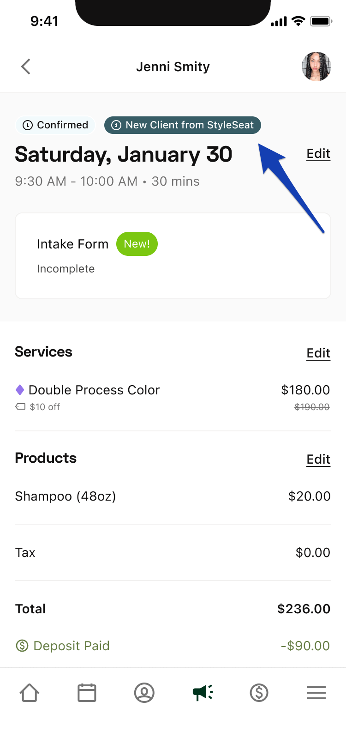Switch to the megaphone Marketing tab
346x750 pixels.
pyautogui.click(x=202, y=693)
